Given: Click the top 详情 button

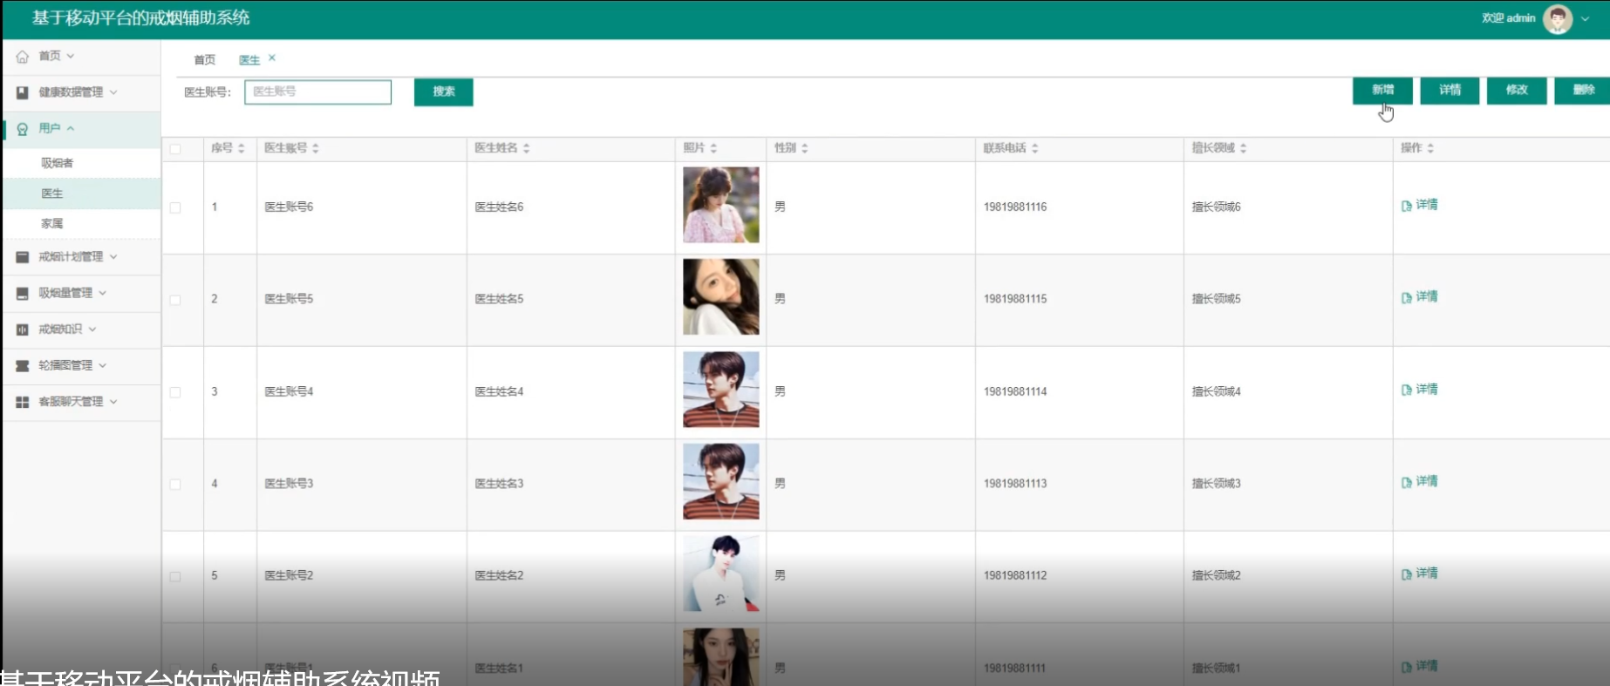Looking at the screenshot, I should point(1450,90).
